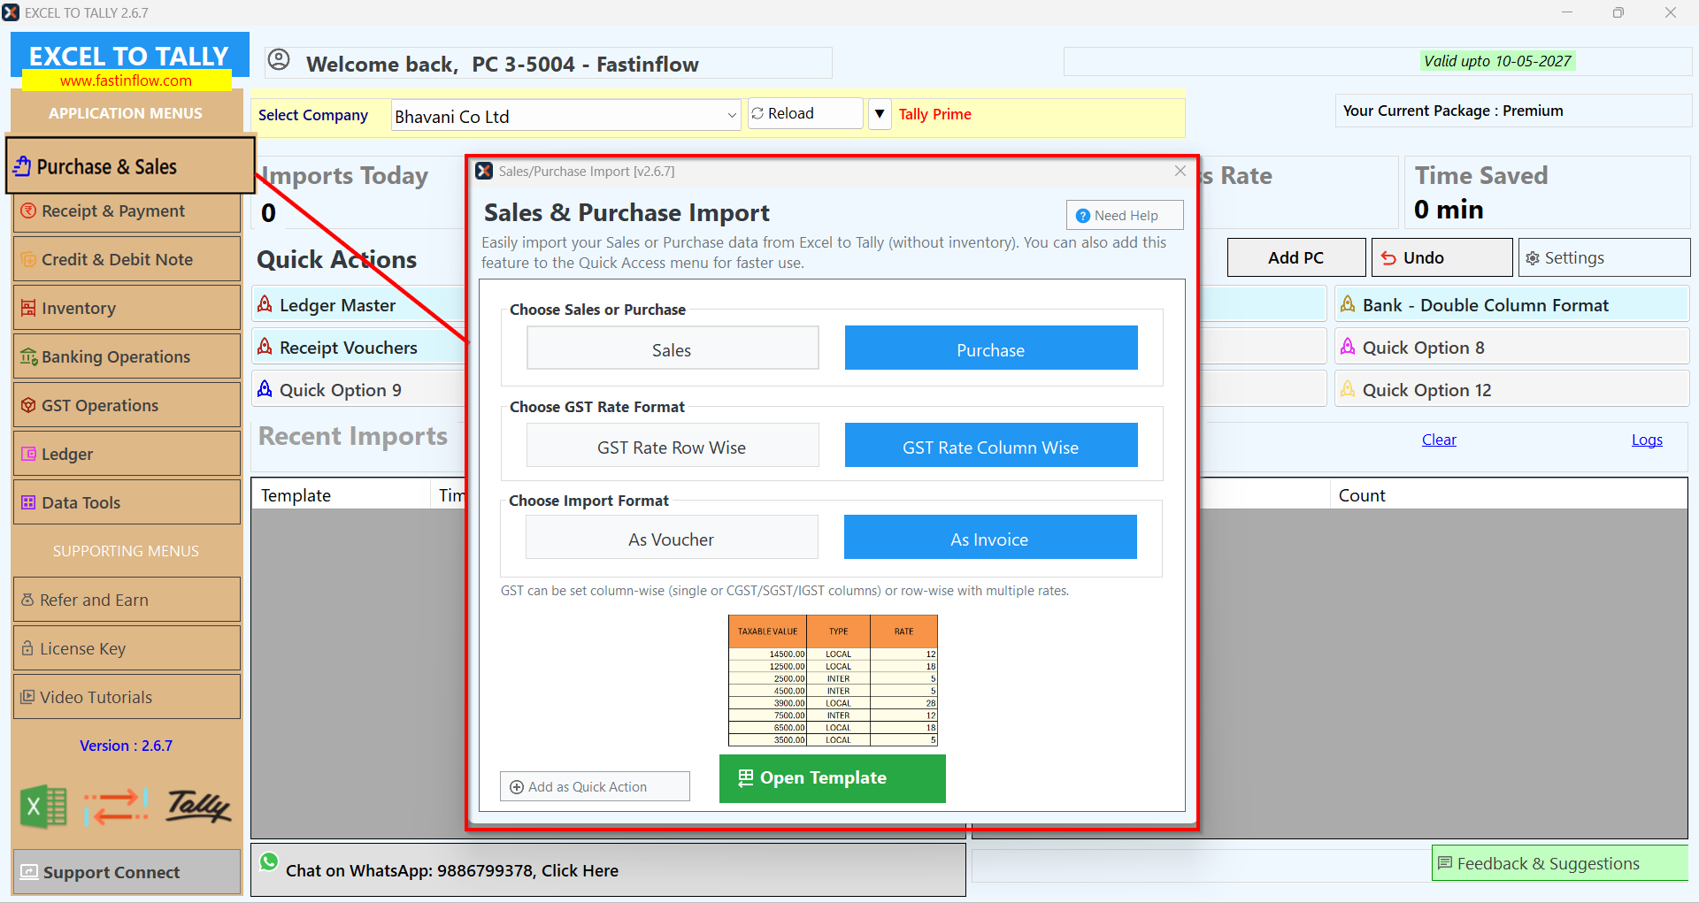Viewport: 1699px width, 903px height.
Task: Click the Add PC button
Action: 1296,257
